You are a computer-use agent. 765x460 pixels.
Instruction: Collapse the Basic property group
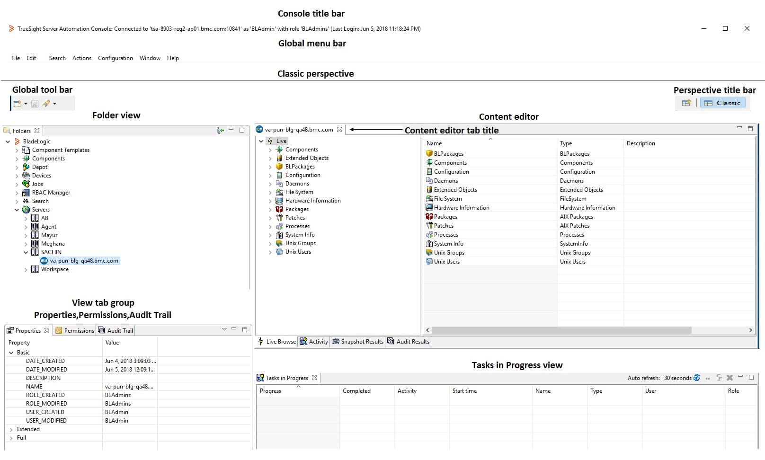coord(11,353)
